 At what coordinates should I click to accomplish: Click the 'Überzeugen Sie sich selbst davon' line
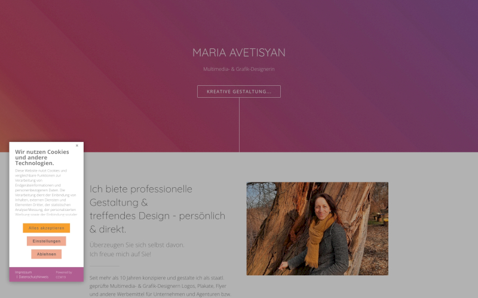click(x=137, y=245)
